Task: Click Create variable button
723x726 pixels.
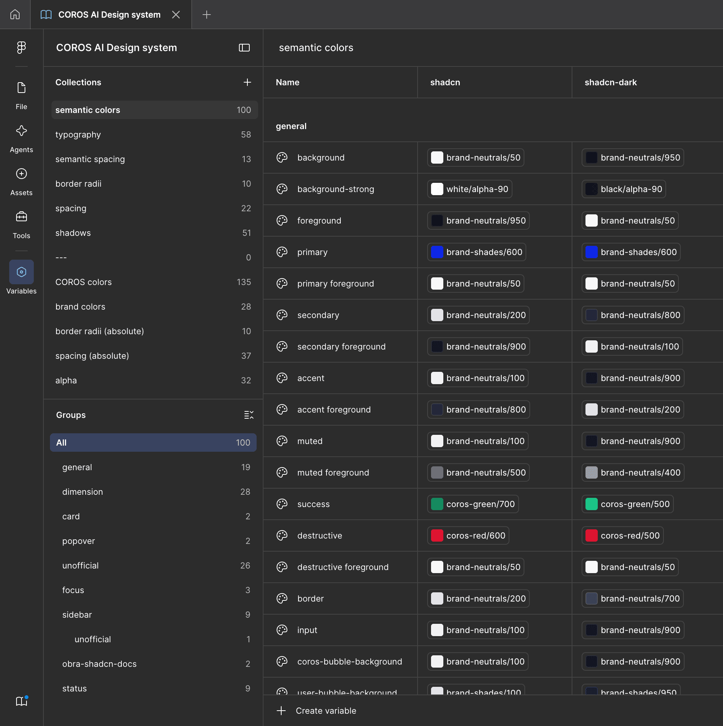Action: 317,711
